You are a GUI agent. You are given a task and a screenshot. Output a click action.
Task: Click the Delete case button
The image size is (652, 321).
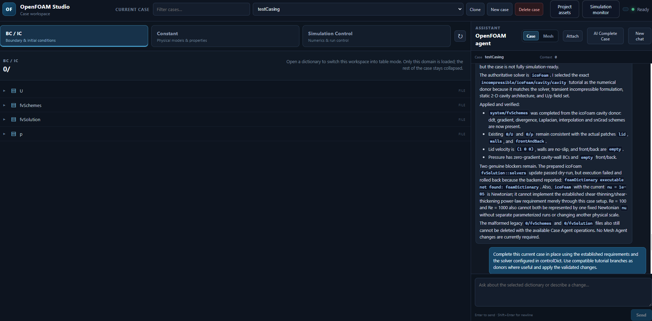(x=529, y=9)
